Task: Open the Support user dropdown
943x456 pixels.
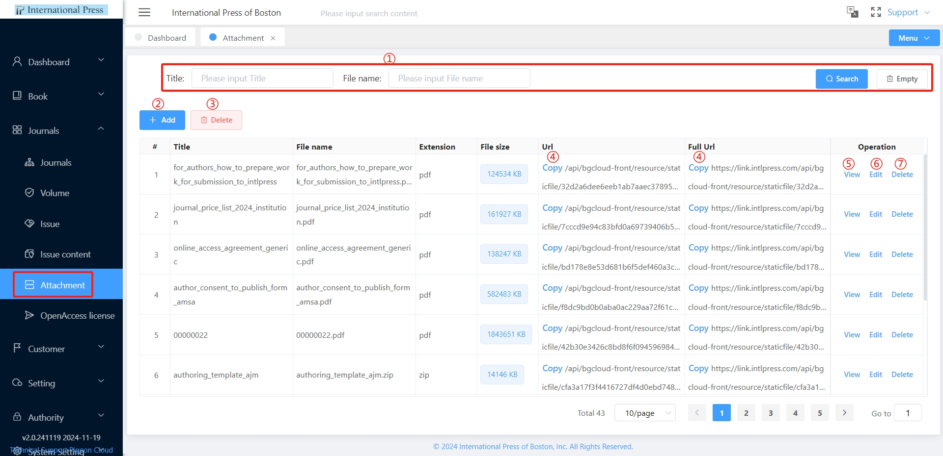Action: click(x=909, y=12)
